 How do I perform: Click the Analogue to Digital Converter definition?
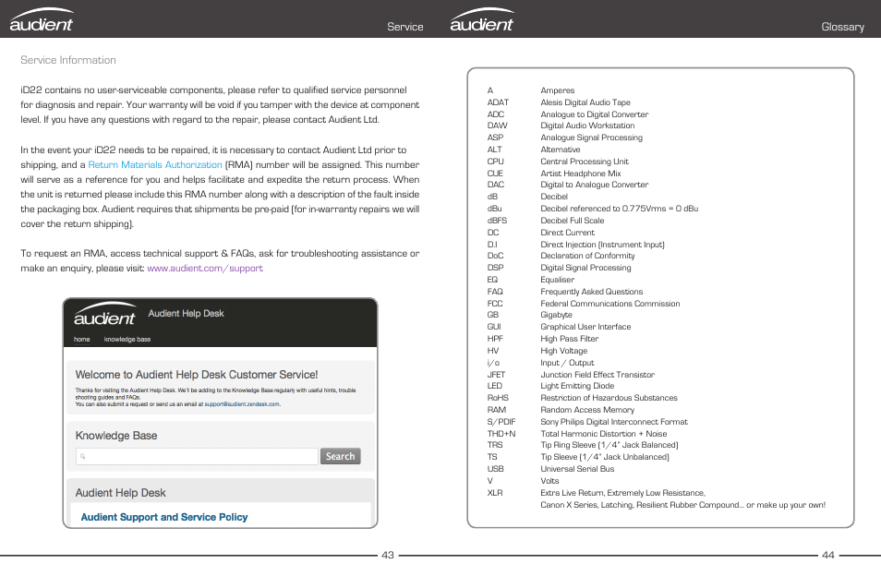pyautogui.click(x=595, y=114)
